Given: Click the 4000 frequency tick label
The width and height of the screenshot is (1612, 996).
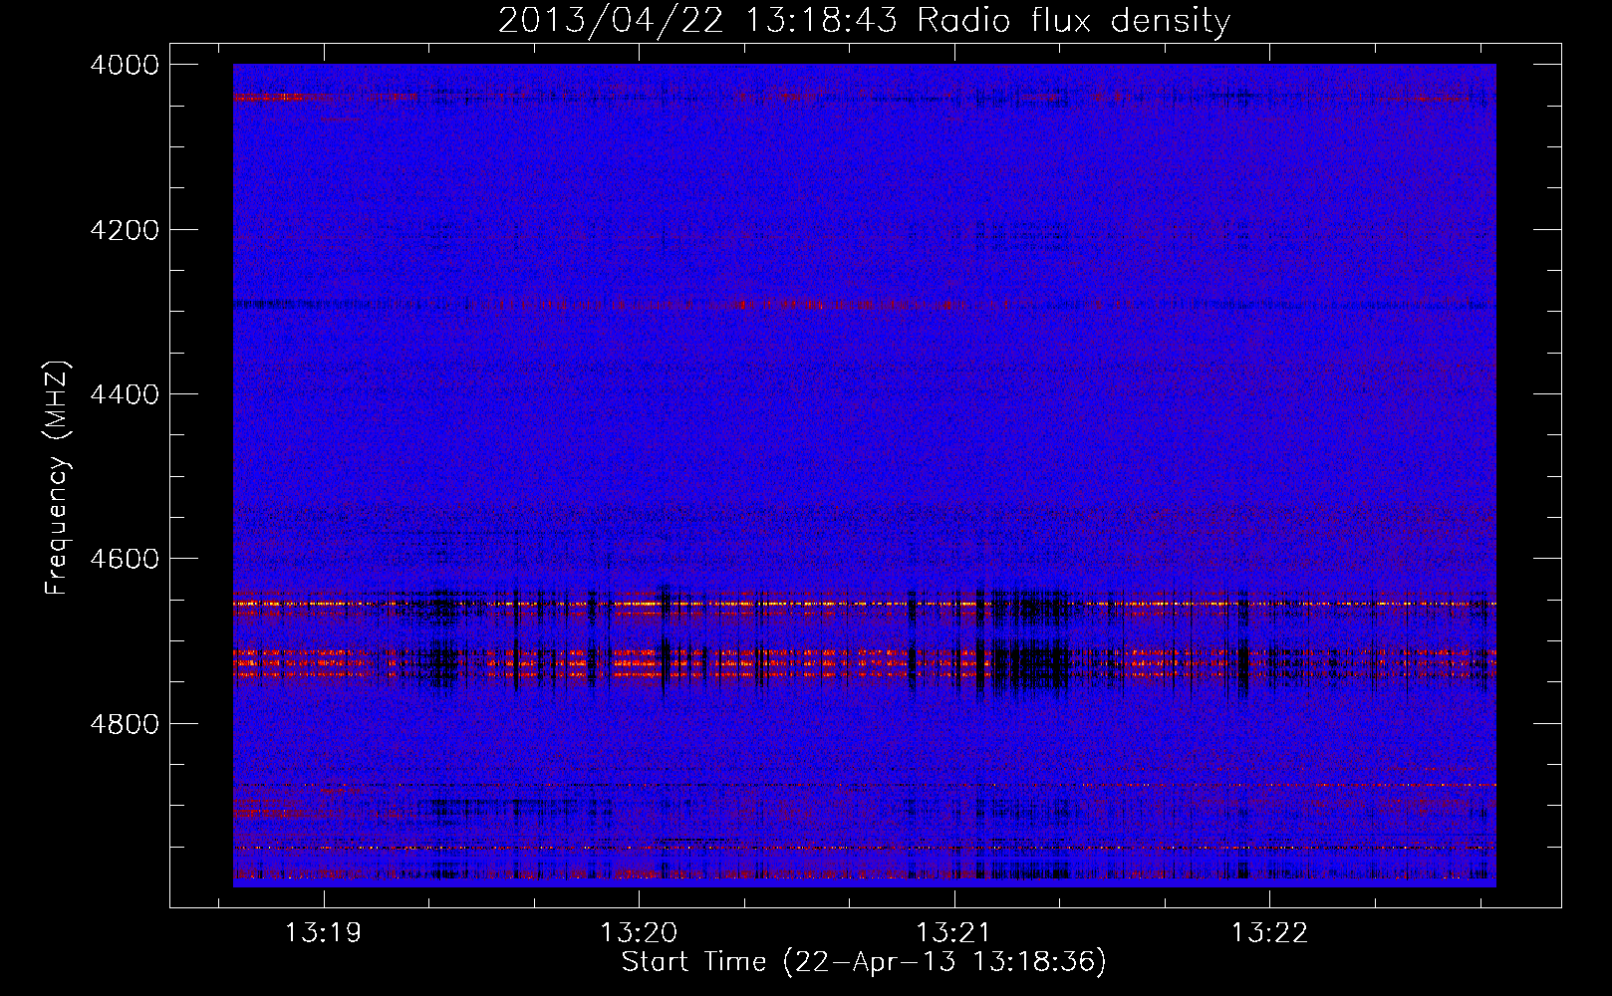Looking at the screenshot, I should 125,65.
